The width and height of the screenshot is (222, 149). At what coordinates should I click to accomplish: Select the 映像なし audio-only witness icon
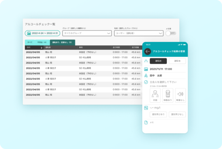[180, 95]
